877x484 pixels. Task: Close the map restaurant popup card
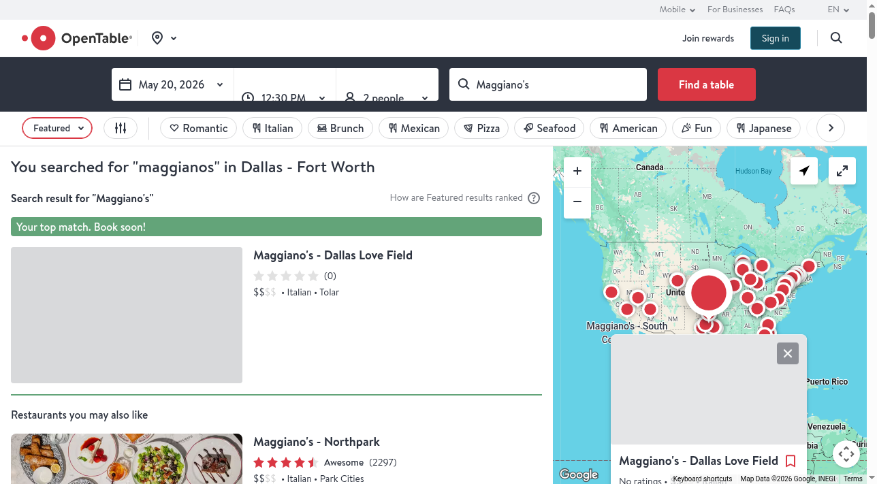point(788,353)
